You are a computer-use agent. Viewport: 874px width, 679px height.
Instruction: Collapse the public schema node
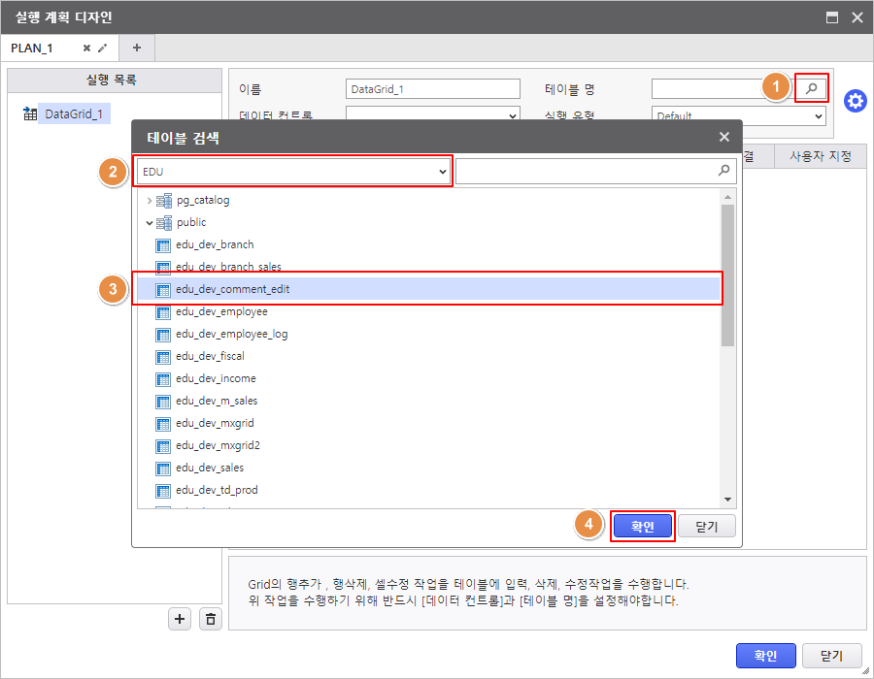(x=149, y=223)
